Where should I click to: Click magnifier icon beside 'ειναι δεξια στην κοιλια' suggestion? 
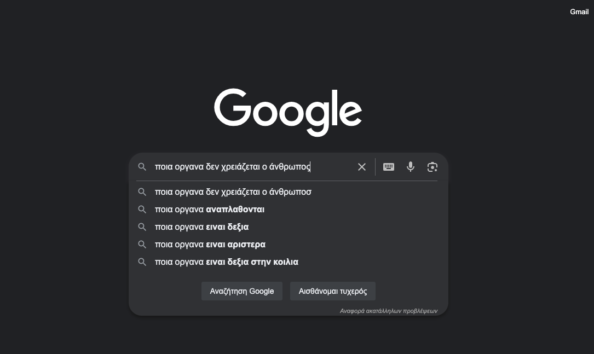click(x=142, y=262)
